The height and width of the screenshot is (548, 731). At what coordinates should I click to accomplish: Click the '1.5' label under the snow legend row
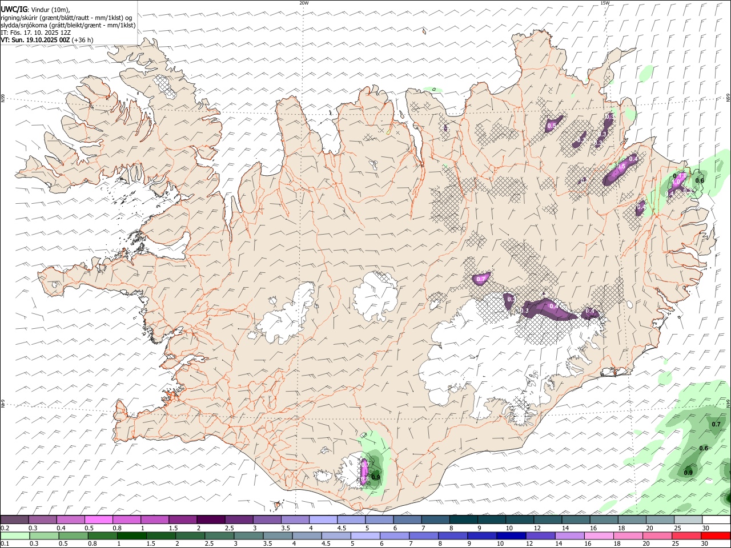point(173,528)
